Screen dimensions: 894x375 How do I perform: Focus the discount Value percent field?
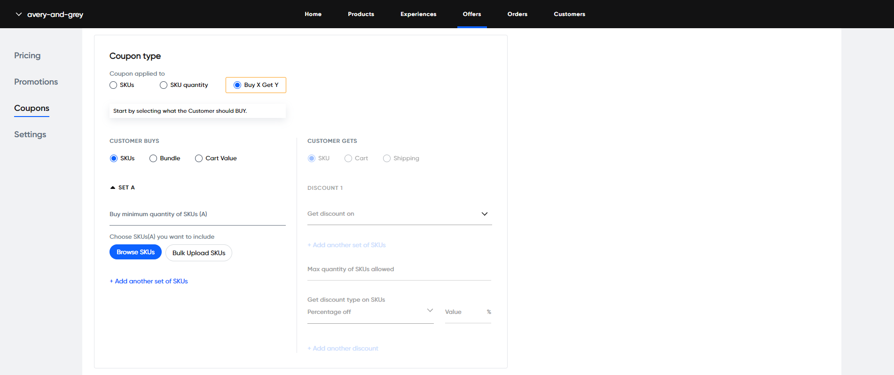click(x=468, y=312)
